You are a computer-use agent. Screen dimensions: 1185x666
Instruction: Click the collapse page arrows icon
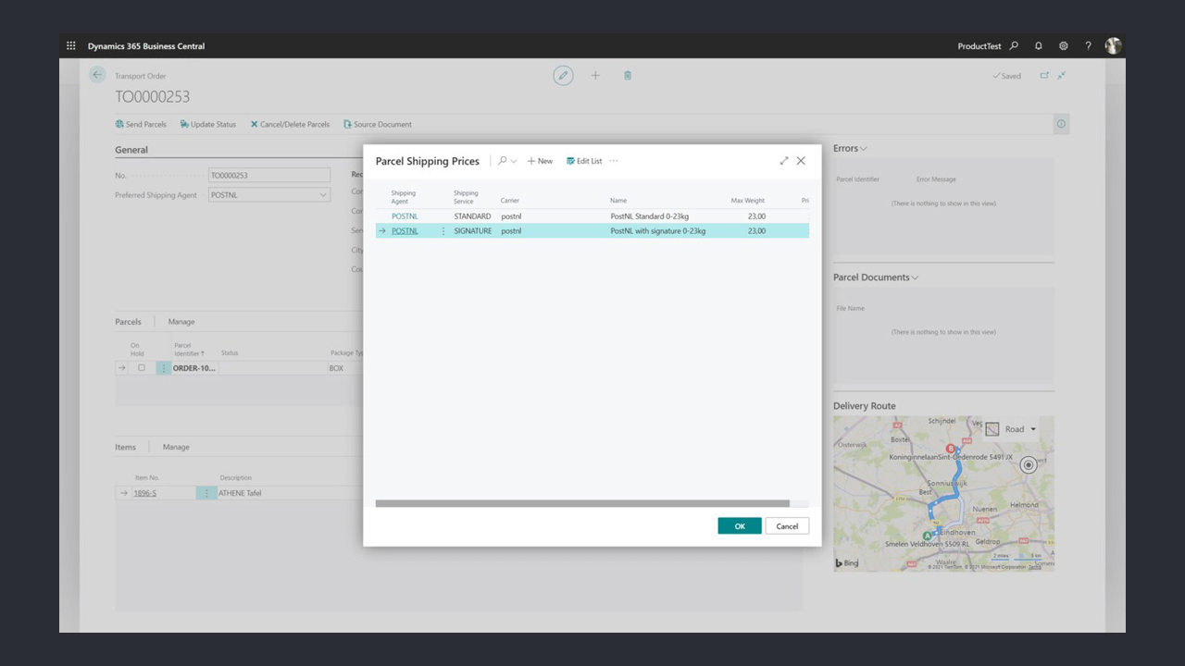1062,76
